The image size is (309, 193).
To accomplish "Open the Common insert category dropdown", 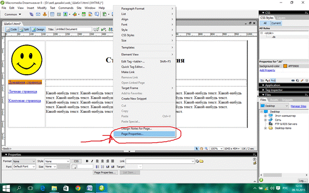I will (12, 14).
